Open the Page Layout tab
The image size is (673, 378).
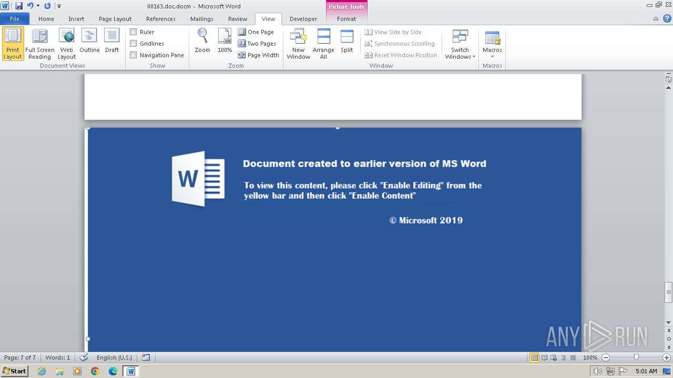(x=115, y=19)
